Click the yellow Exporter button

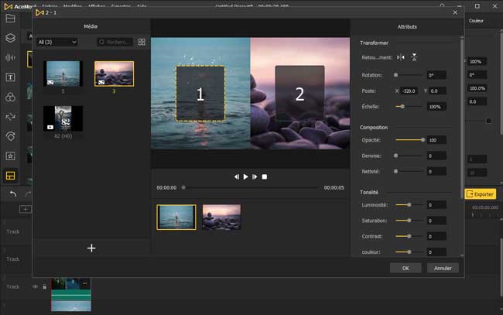pos(480,193)
